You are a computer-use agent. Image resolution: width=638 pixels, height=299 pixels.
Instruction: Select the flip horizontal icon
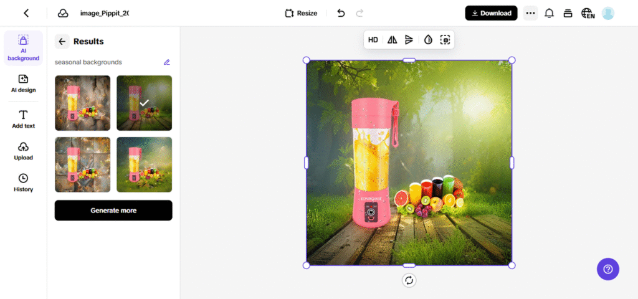click(x=392, y=40)
